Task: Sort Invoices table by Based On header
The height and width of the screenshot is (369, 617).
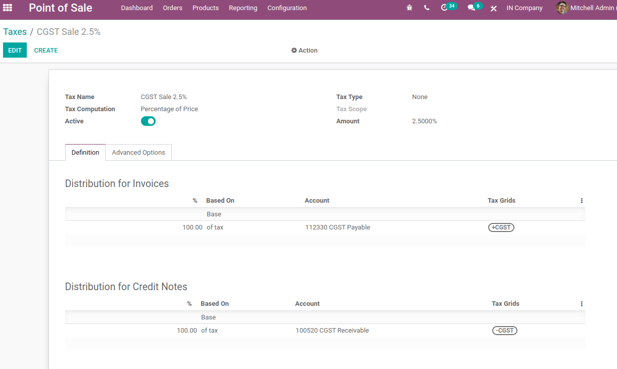Action: click(x=220, y=201)
